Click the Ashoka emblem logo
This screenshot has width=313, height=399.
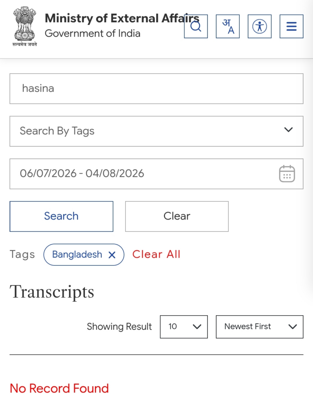coord(25,26)
